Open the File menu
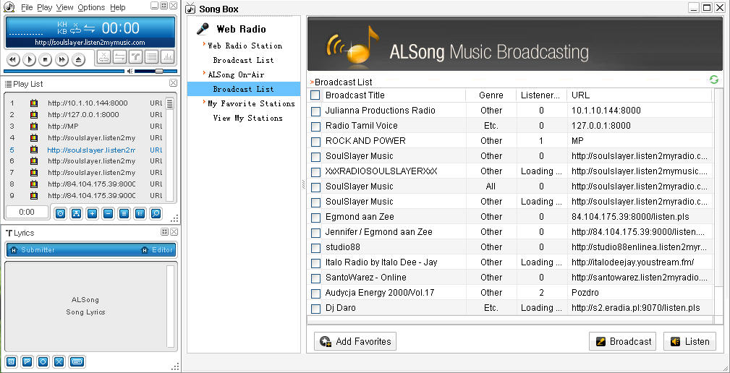Viewport: 730px width, 373px height. point(27,7)
